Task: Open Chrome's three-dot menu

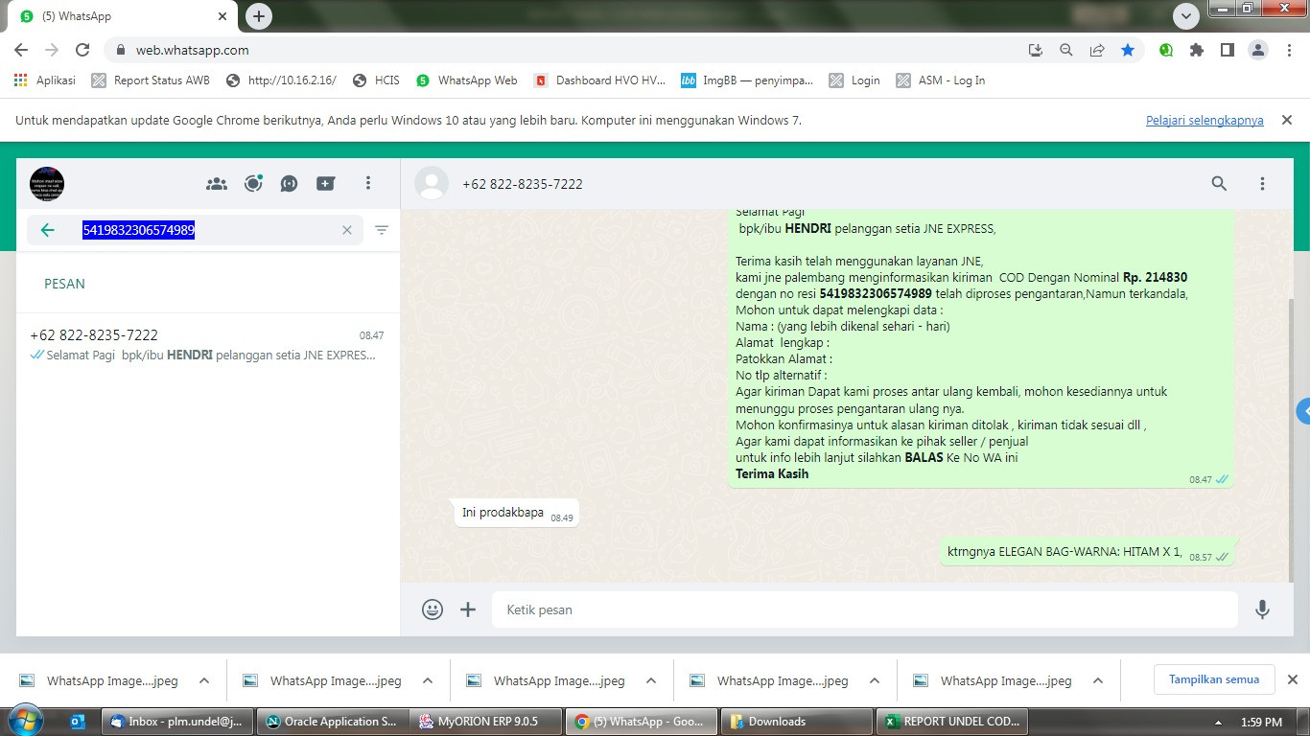Action: (1289, 50)
